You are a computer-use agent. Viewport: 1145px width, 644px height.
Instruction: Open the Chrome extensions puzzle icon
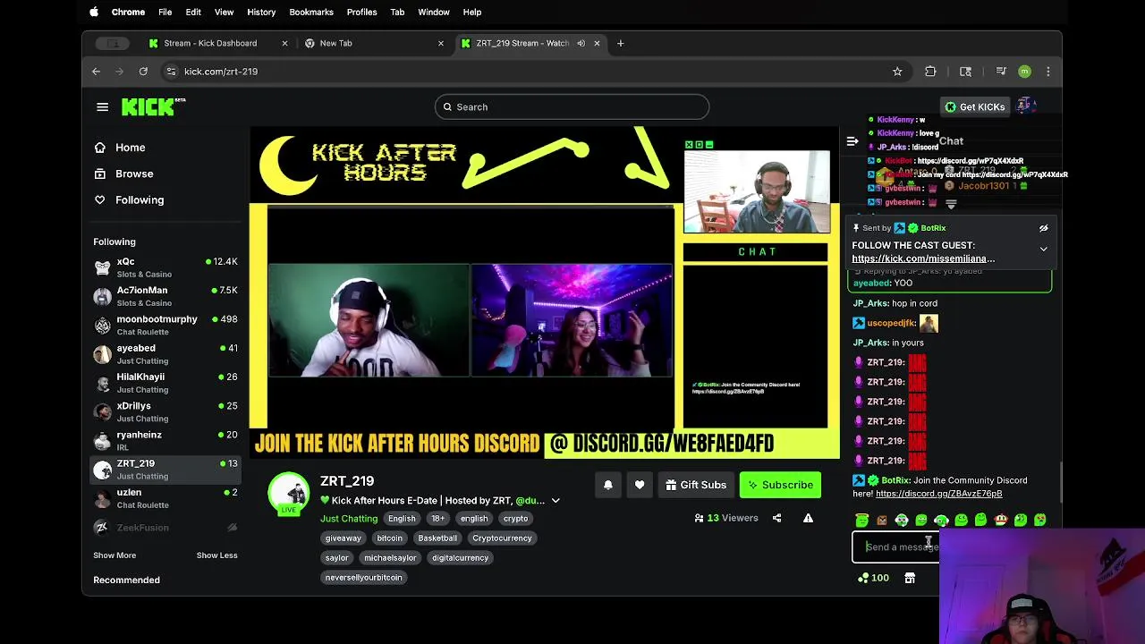pyautogui.click(x=930, y=72)
